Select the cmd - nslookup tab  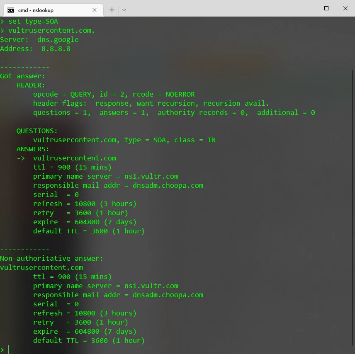click(x=53, y=10)
